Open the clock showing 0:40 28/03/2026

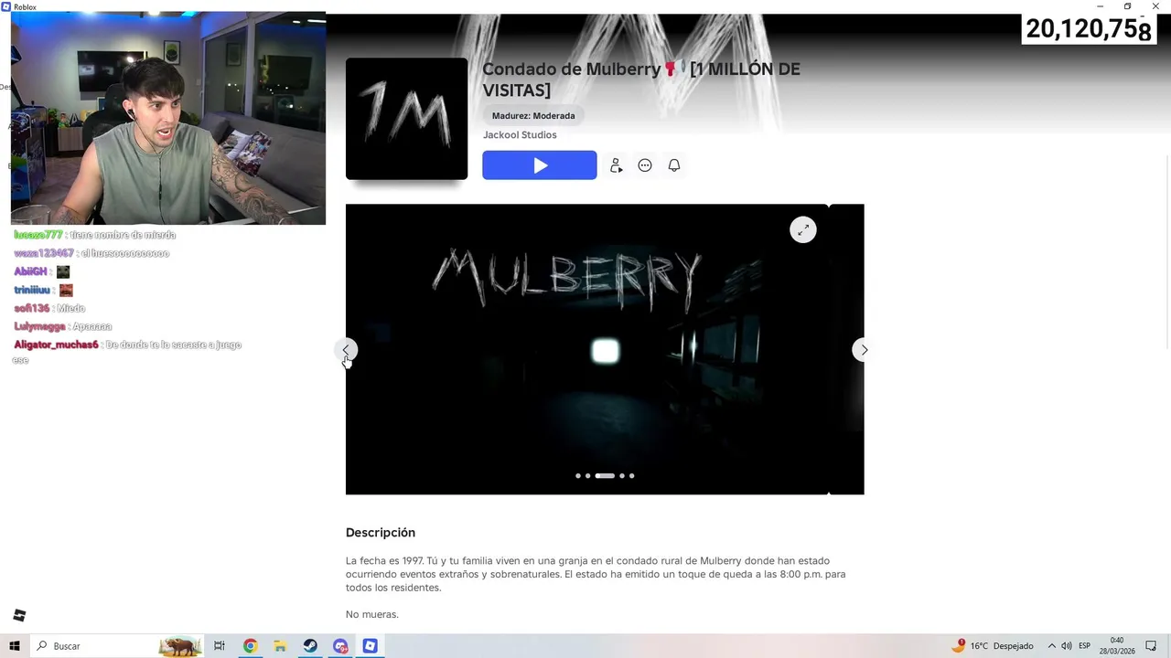[1117, 646]
